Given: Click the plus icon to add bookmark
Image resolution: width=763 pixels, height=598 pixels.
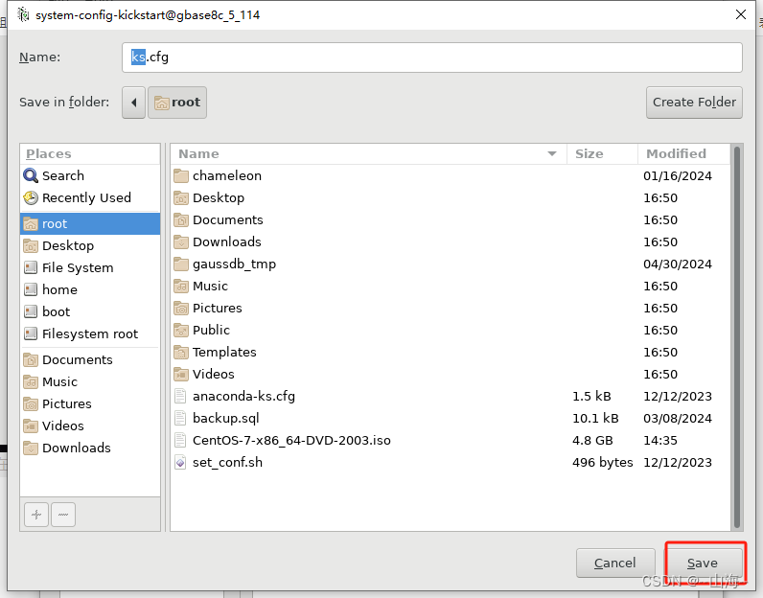Looking at the screenshot, I should point(36,515).
